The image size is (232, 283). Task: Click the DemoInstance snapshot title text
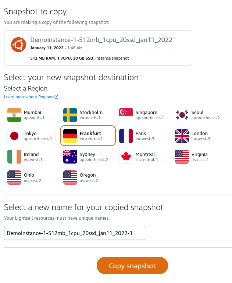(101, 40)
